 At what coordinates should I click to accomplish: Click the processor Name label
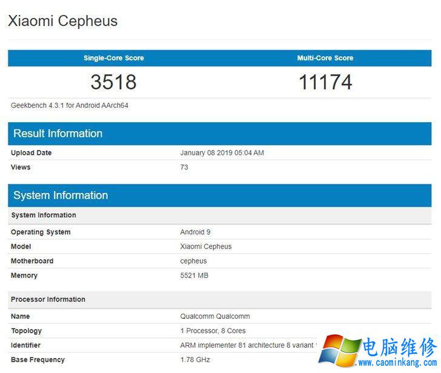click(20, 316)
